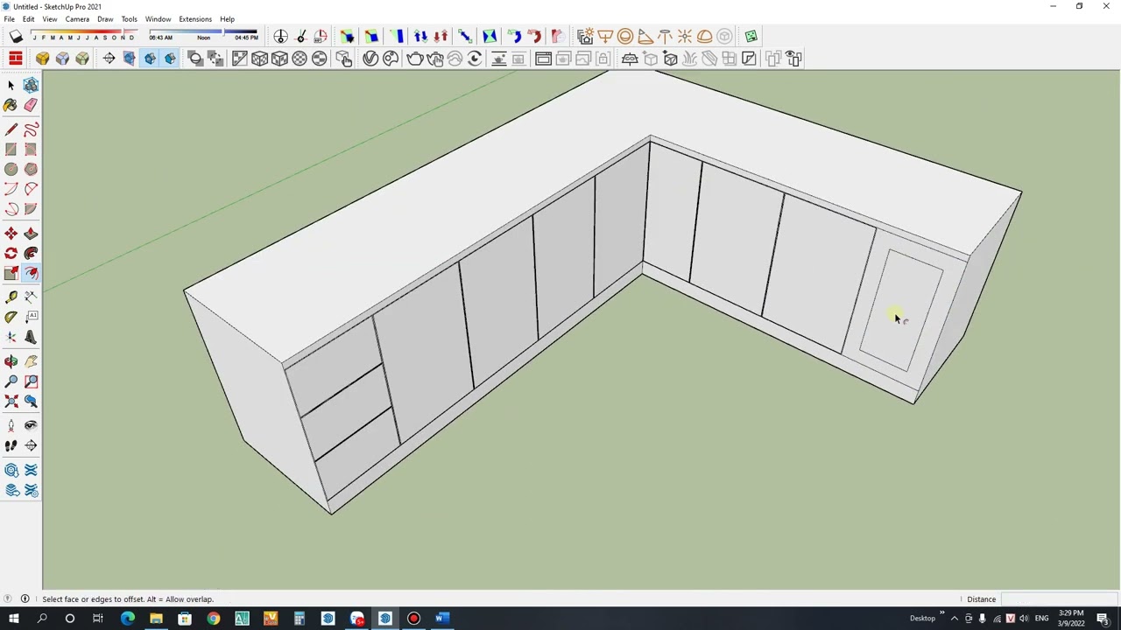The image size is (1121, 630).
Task: Open Google Chrome from the taskbar
Action: pos(213,619)
